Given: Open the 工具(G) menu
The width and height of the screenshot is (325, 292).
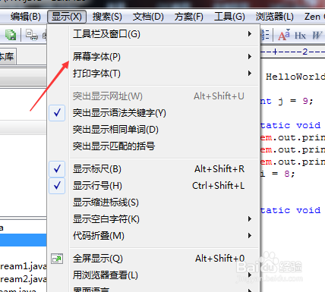Looking at the screenshot, I should pyautogui.click(x=229, y=17).
